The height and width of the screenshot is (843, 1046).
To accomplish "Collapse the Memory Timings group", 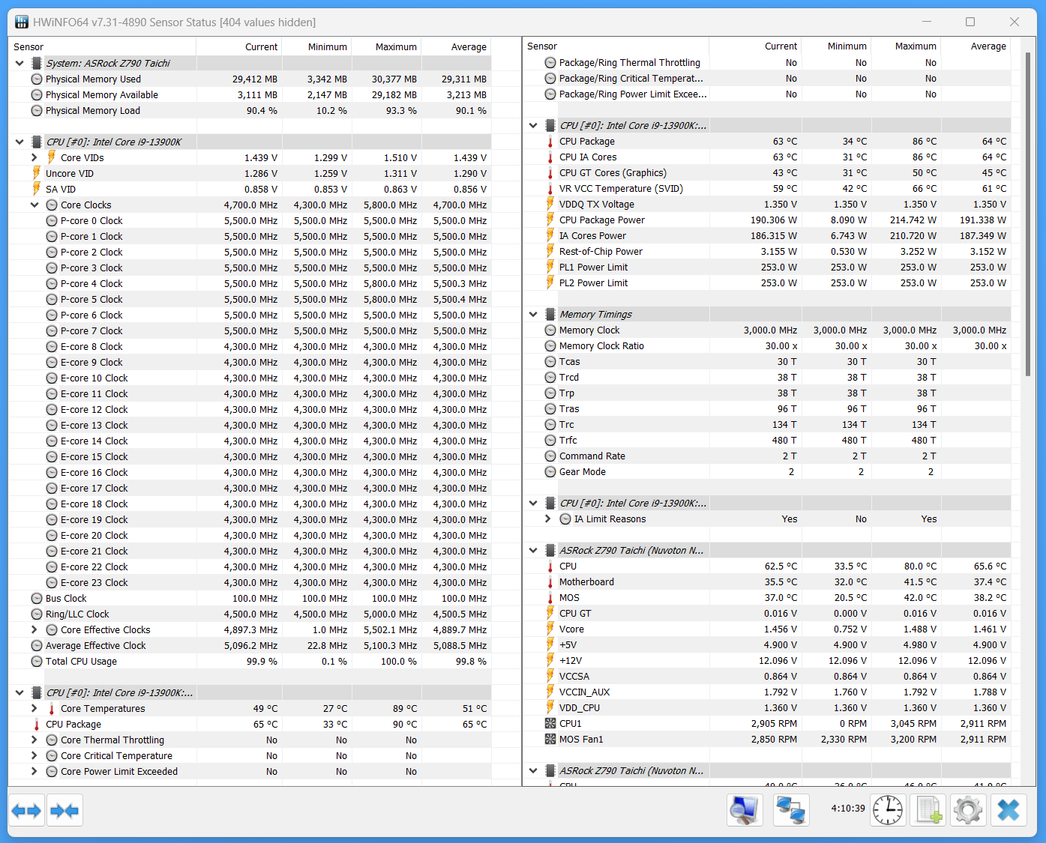I will point(533,315).
